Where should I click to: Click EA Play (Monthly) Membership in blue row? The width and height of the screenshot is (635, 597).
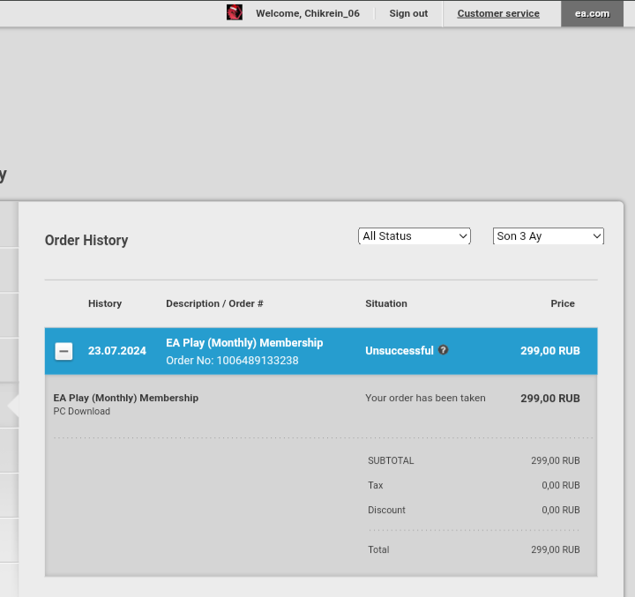click(244, 343)
